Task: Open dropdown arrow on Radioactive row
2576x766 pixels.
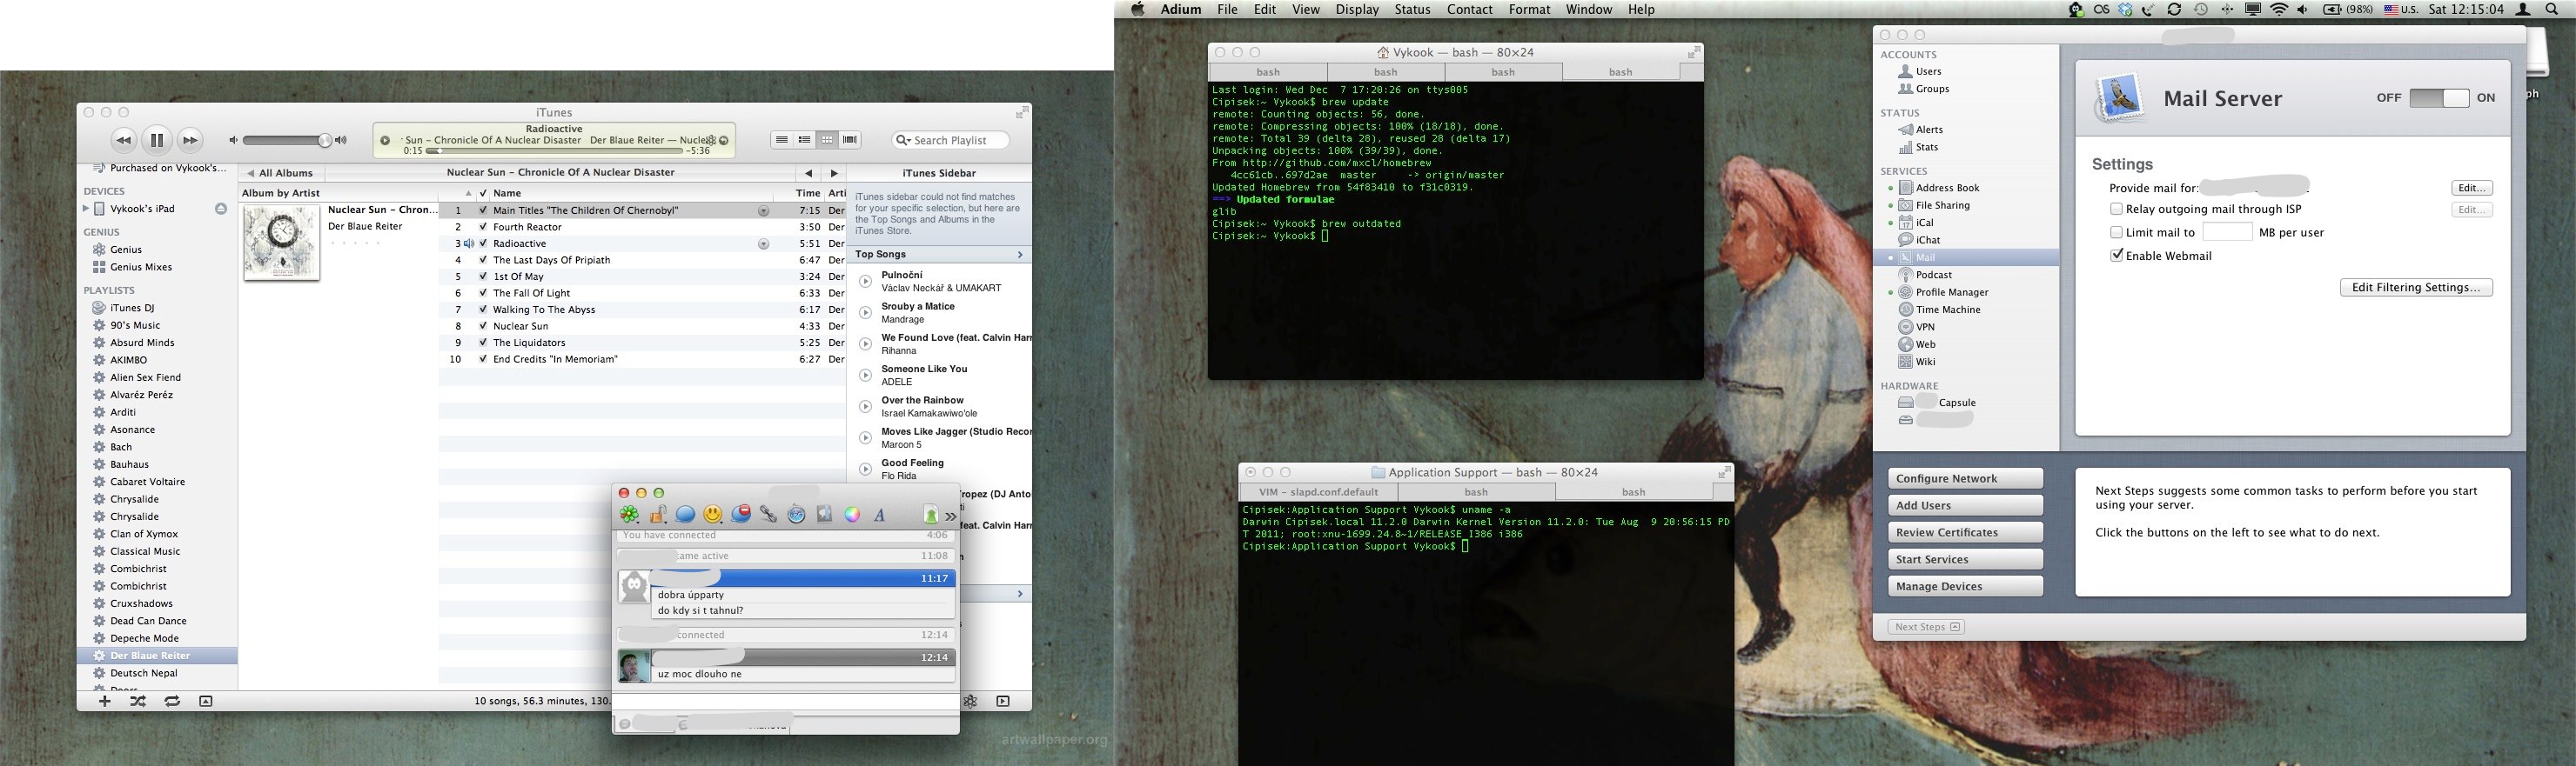Action: [x=763, y=243]
